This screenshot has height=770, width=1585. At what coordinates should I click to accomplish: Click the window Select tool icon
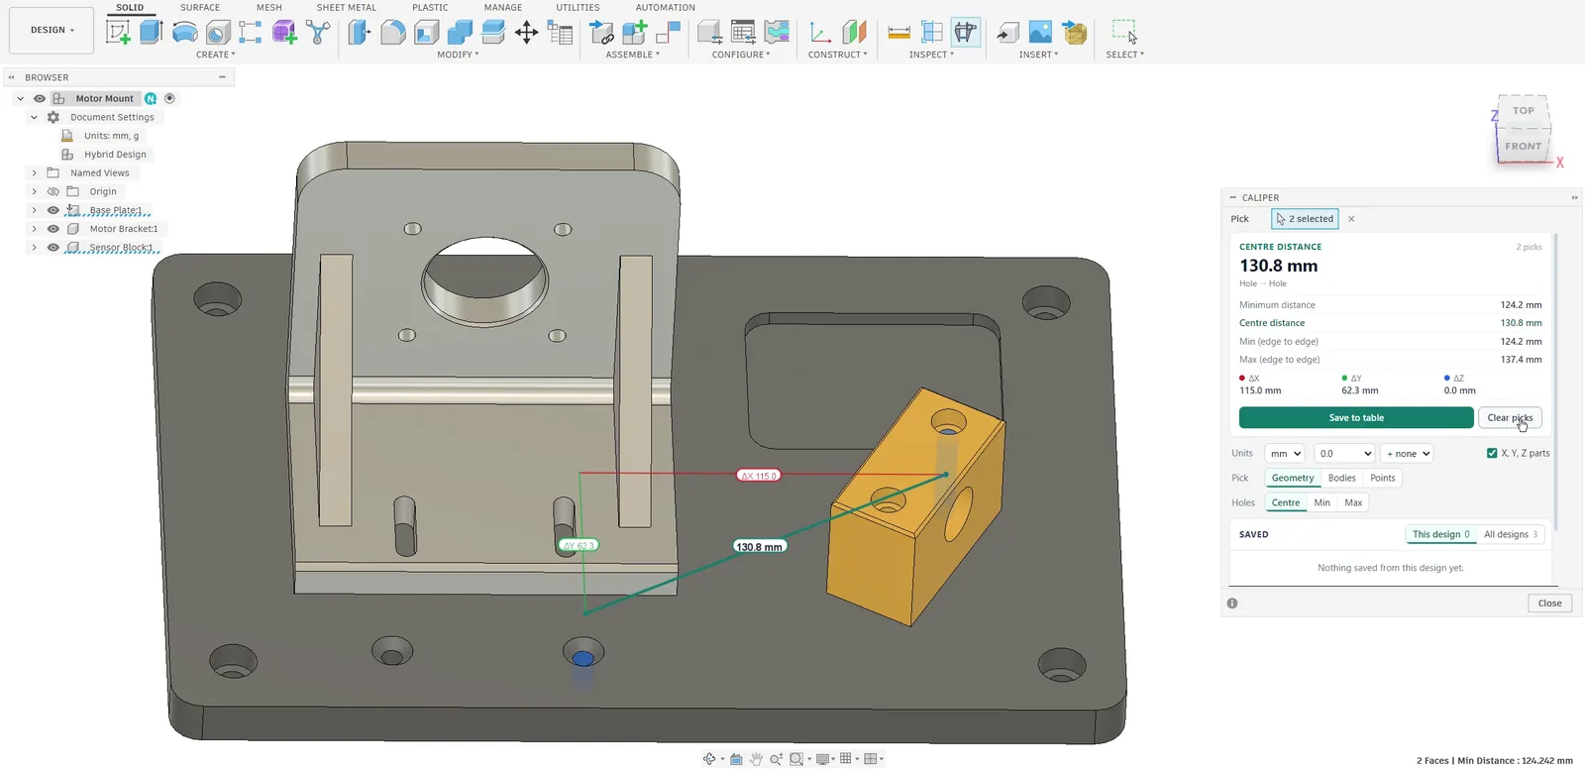1124,32
